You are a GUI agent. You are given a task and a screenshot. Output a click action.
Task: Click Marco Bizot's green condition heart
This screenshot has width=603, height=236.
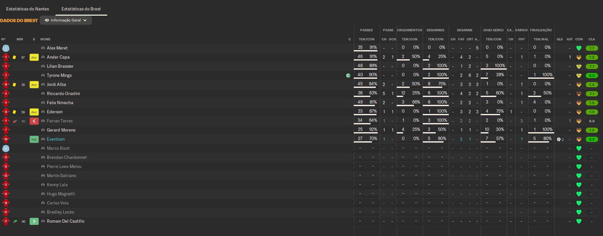579,148
